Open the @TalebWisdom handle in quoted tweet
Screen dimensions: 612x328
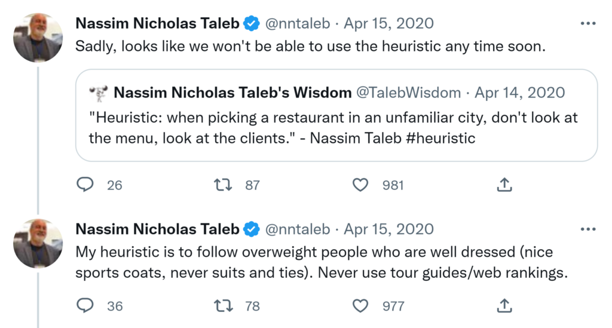coord(409,93)
